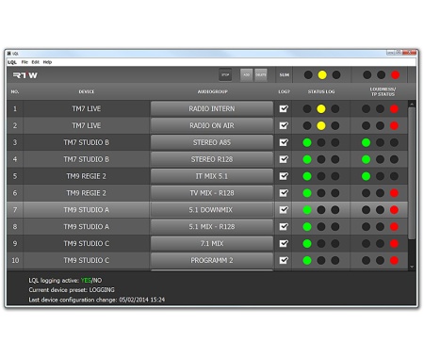Open the Edit menu
This screenshot has height=358, width=424.
36,62
